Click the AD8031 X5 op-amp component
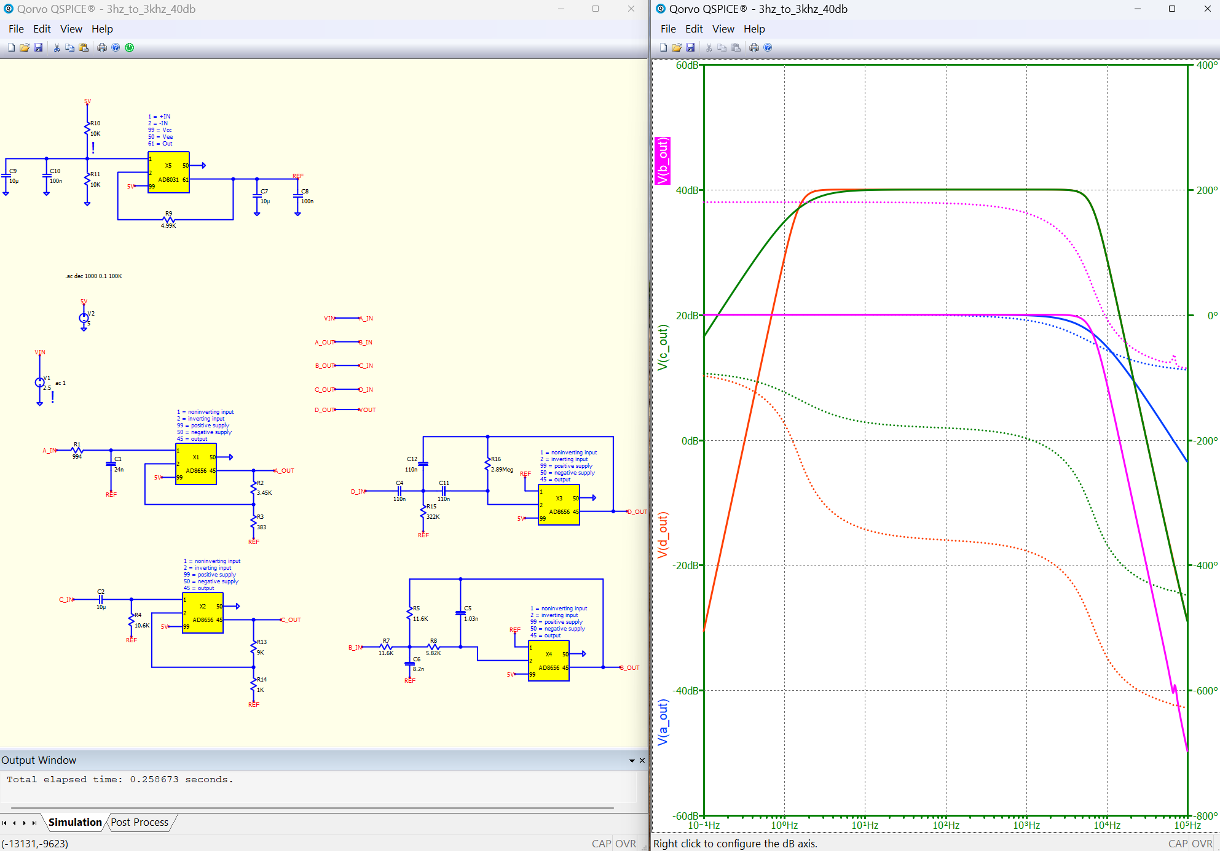1220x851 pixels. (168, 173)
